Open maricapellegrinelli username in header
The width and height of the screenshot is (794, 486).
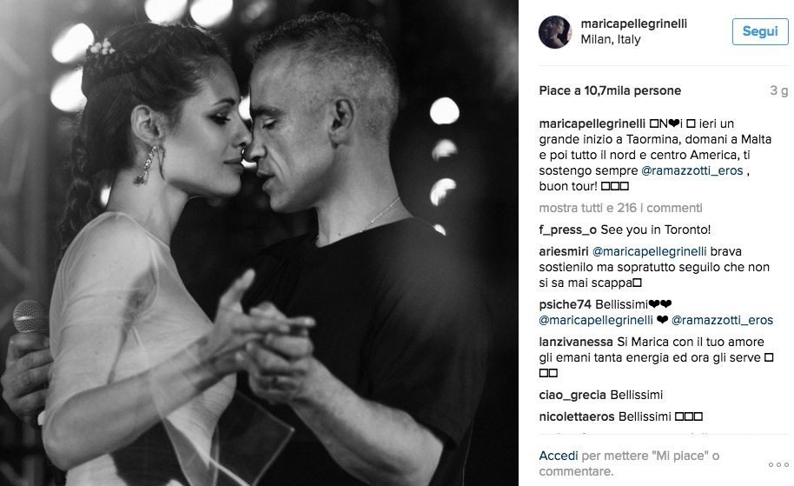pyautogui.click(x=633, y=23)
